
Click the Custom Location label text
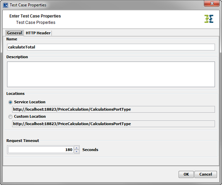30,116
